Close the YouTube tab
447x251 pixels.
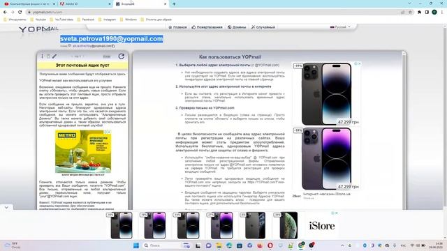54,4
